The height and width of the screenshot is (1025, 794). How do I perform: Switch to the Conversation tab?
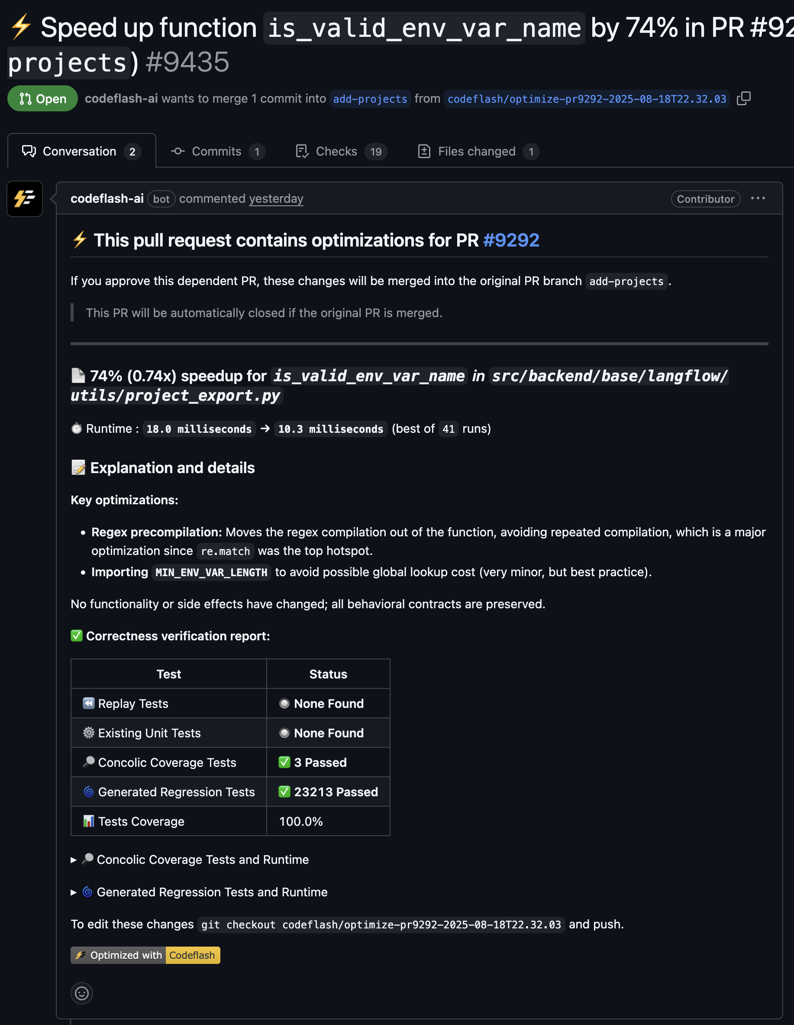click(x=81, y=151)
